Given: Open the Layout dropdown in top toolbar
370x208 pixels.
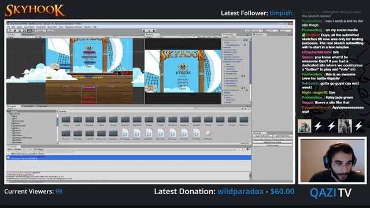Looking at the screenshot, I should (285, 31).
